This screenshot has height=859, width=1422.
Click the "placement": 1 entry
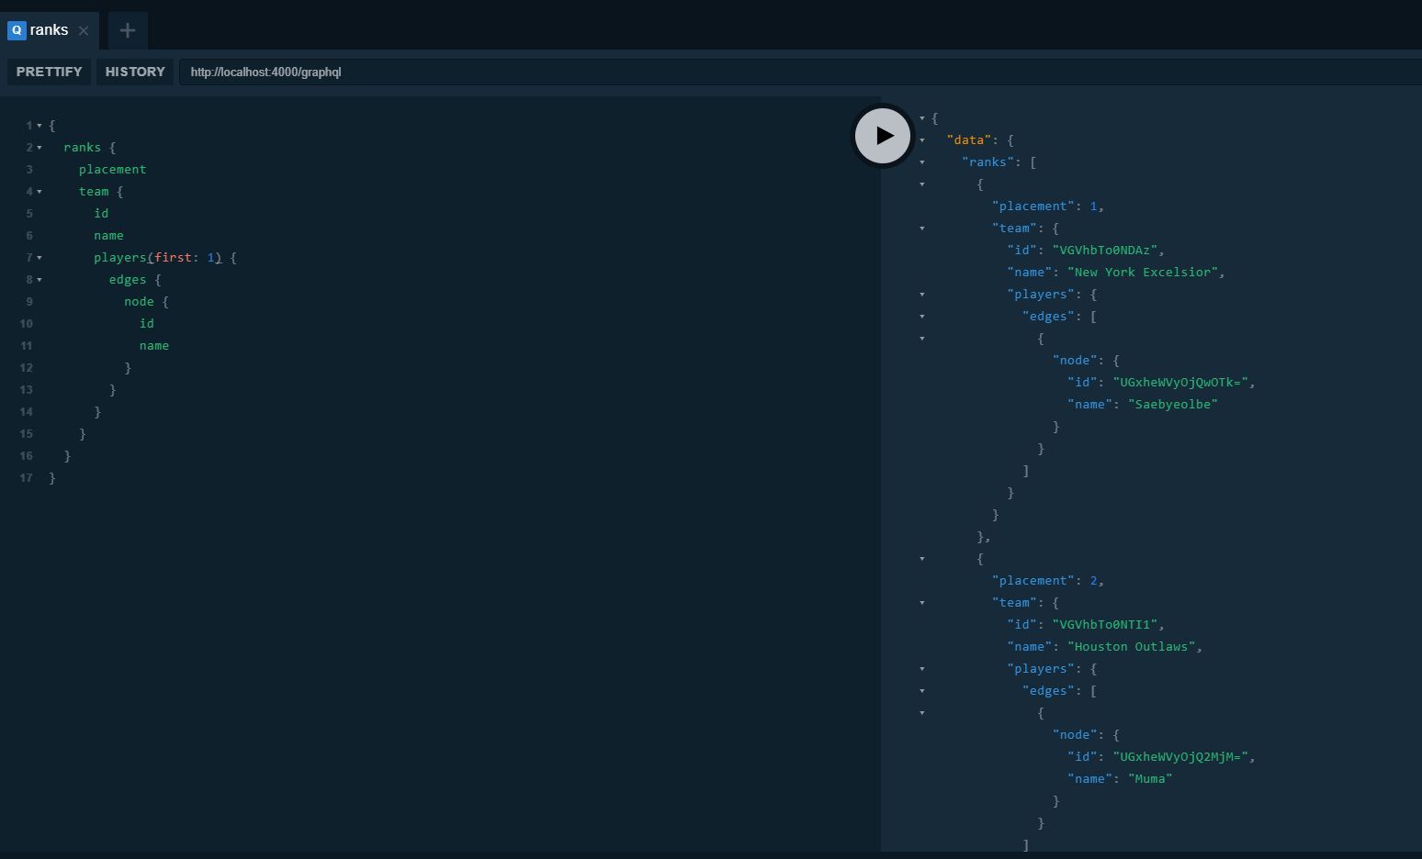click(x=1048, y=206)
